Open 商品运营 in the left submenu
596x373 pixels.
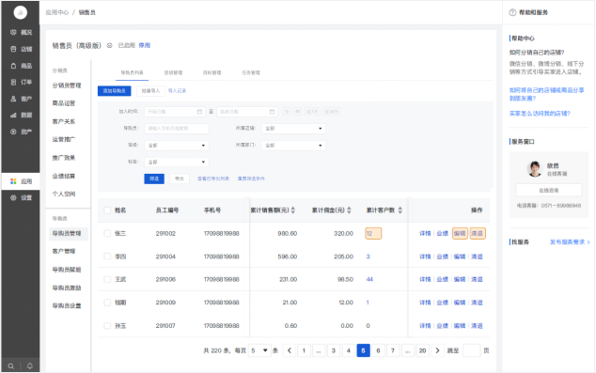click(x=64, y=103)
